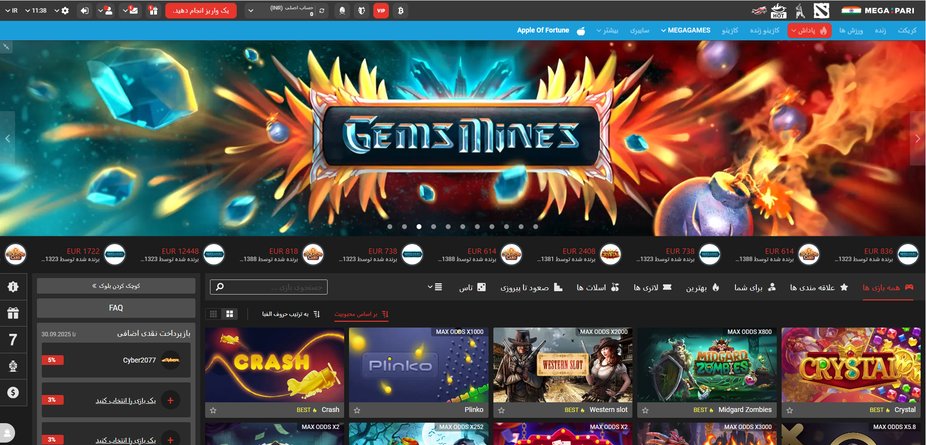
Task: Open the settings gear dropdown
Action: click(62, 11)
